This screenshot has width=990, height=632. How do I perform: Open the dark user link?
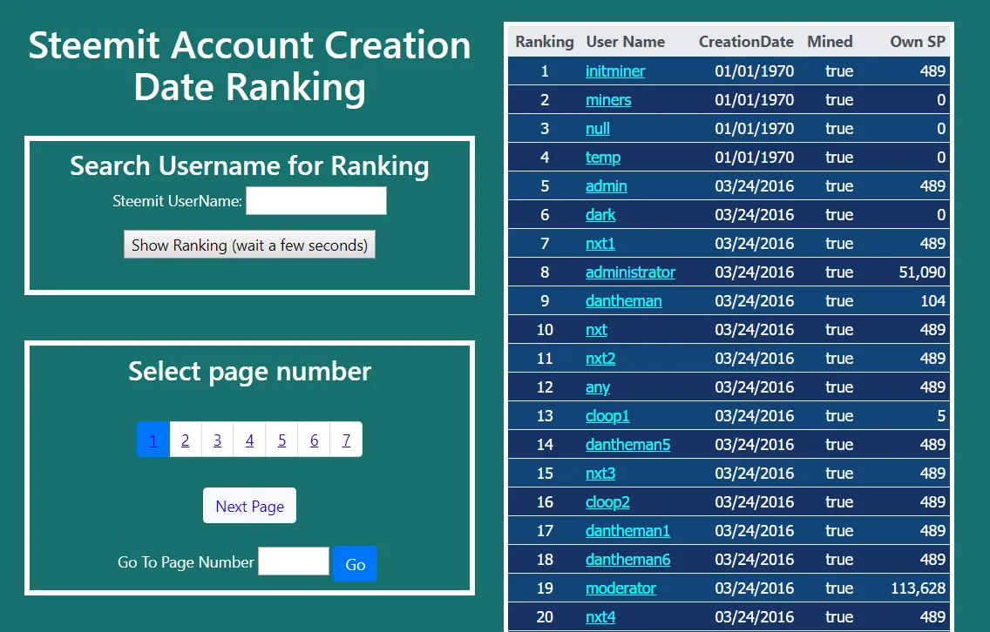coord(600,215)
